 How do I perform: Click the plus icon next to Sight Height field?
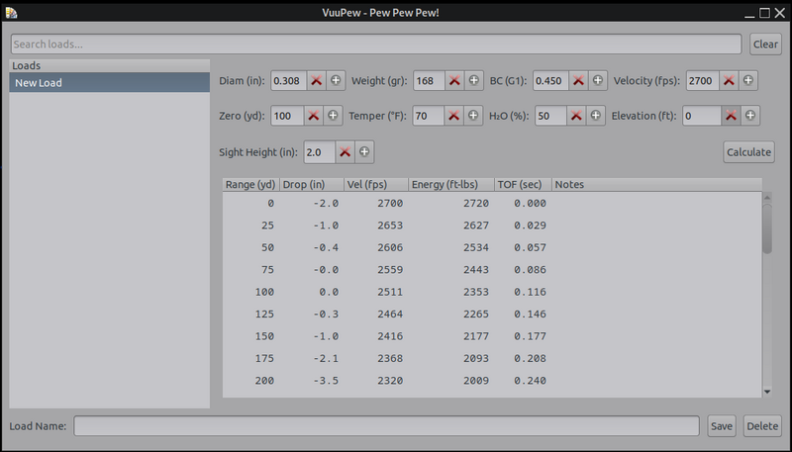pos(364,152)
